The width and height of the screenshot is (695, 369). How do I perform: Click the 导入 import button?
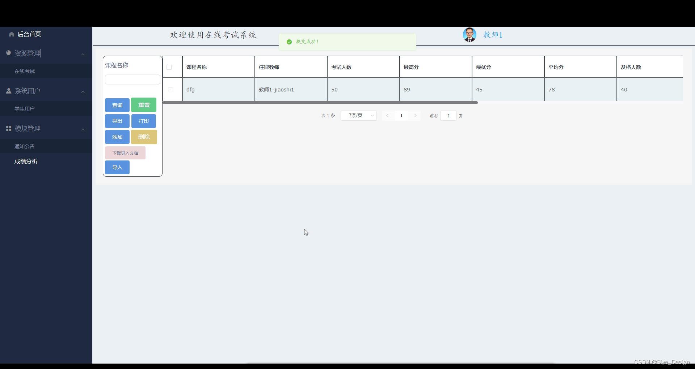point(117,167)
